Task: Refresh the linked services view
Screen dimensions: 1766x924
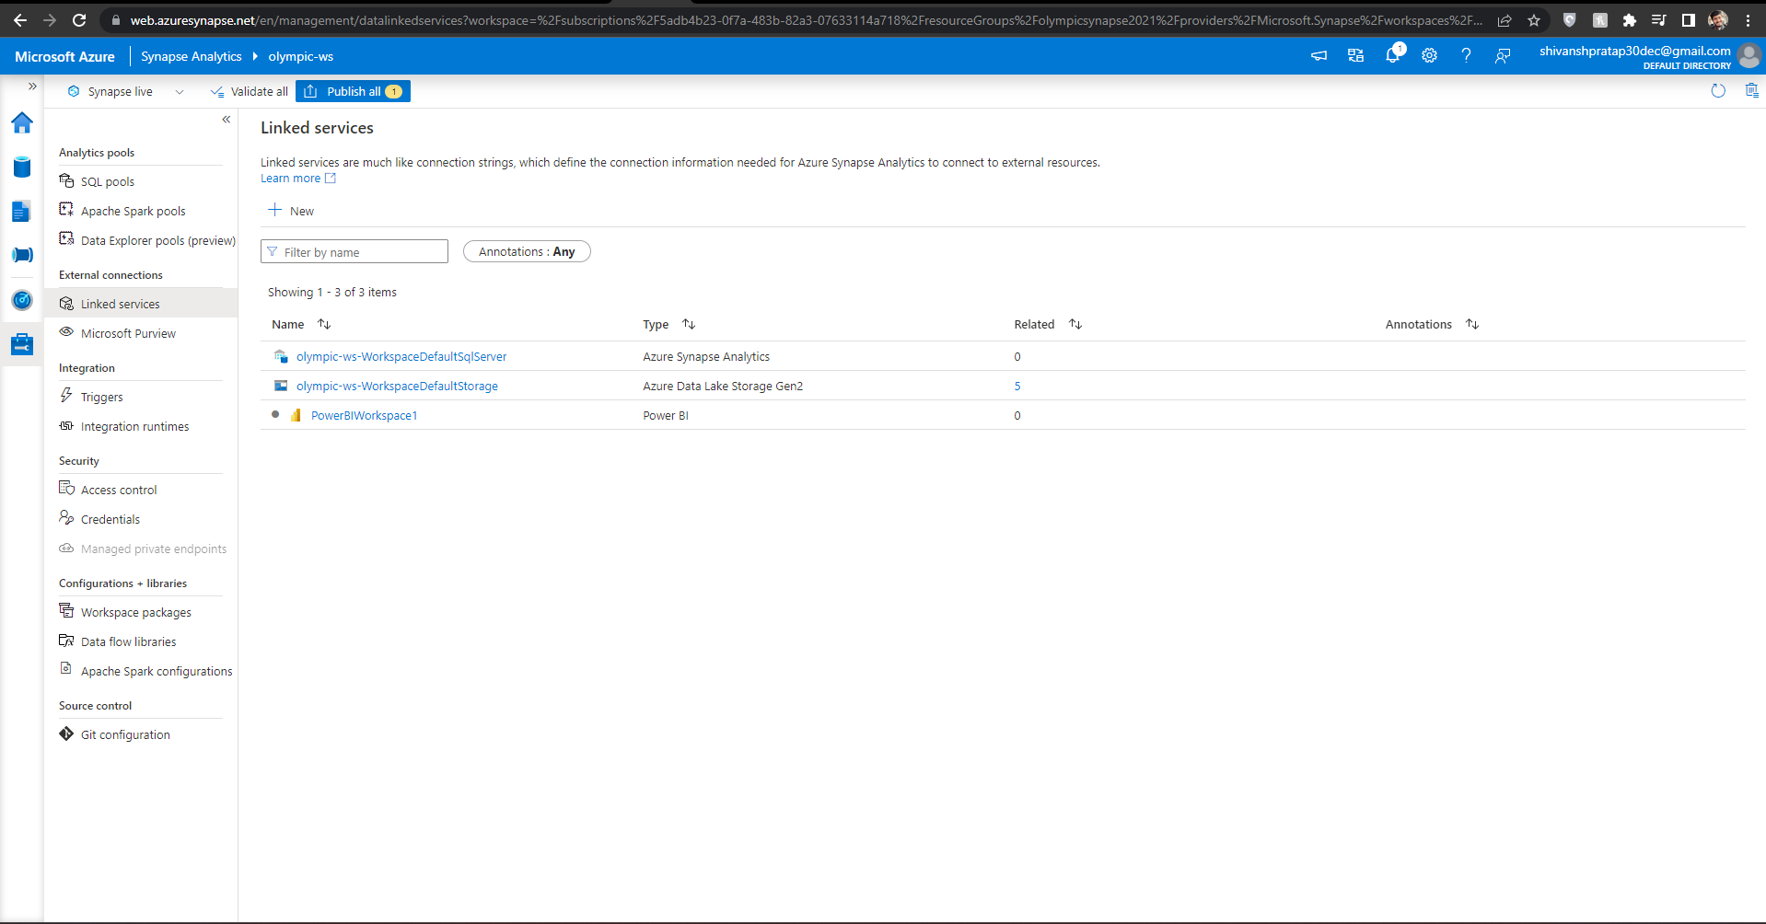Action: tap(1718, 90)
